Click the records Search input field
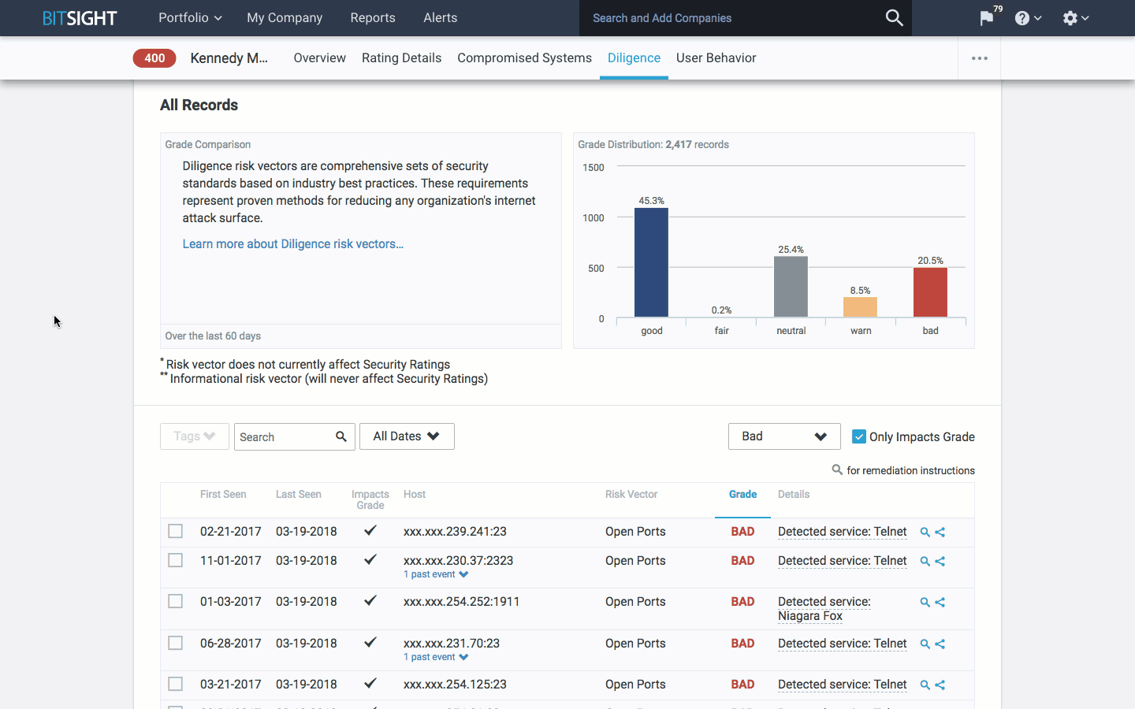Viewport: 1135px width, 709px height. (284, 437)
